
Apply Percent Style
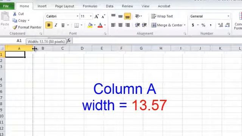203,25
